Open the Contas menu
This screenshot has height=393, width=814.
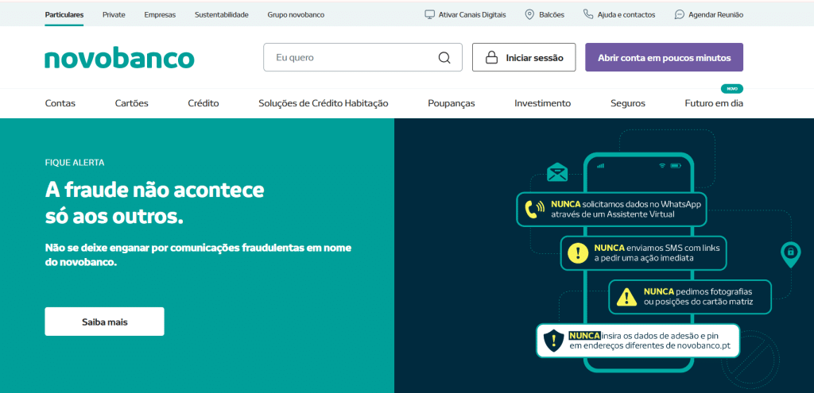60,103
